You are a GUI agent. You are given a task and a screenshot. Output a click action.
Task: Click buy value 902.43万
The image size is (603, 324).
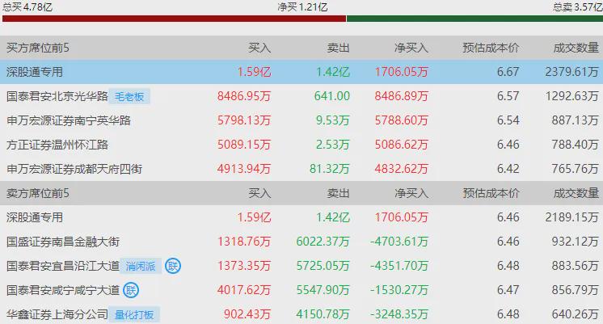click(x=247, y=314)
